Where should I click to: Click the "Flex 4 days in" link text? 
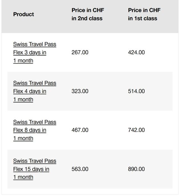pos(30,91)
